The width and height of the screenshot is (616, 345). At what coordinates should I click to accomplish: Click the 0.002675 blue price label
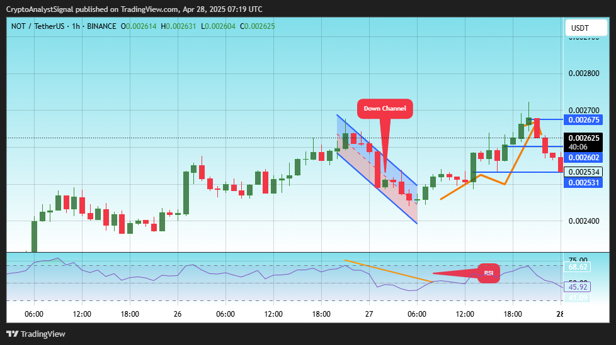coord(583,120)
